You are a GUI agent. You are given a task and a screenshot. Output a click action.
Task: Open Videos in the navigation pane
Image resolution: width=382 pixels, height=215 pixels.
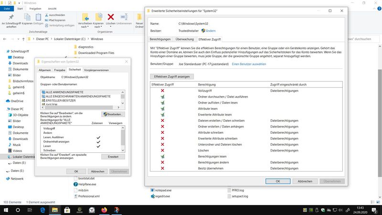tap(17, 151)
